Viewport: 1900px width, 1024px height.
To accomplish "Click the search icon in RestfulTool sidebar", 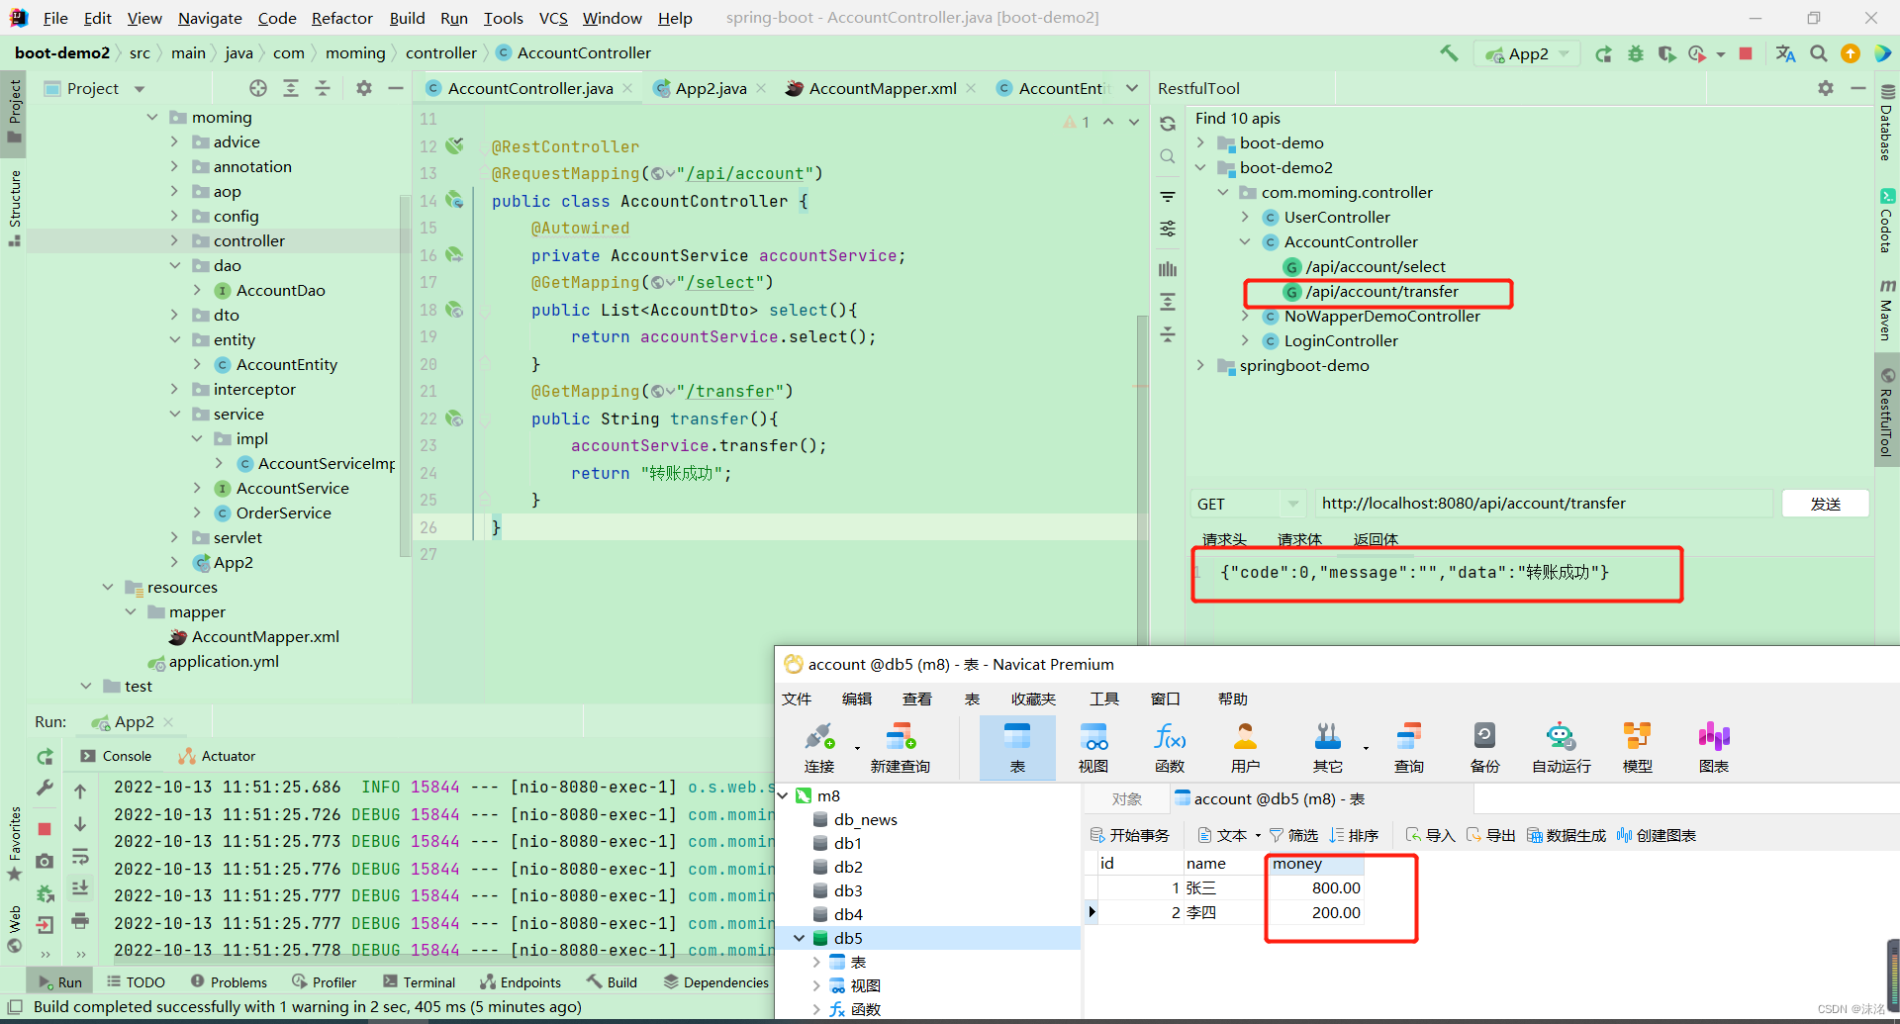I will pyautogui.click(x=1168, y=156).
